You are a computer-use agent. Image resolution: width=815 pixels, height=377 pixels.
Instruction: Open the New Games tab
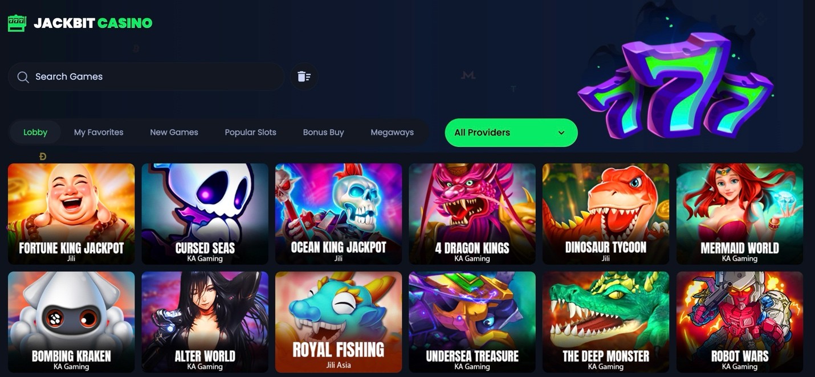(174, 132)
